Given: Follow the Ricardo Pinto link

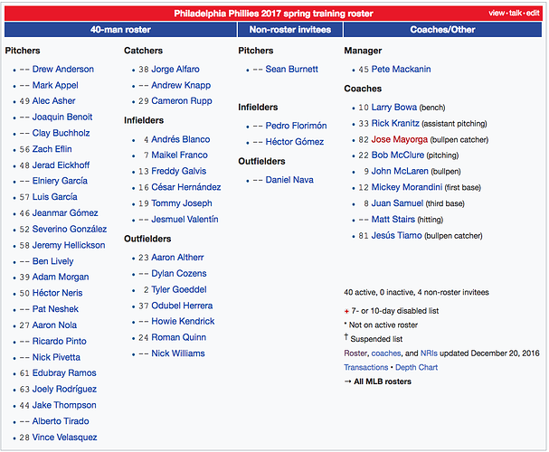Looking at the screenshot, I should click(59, 342).
